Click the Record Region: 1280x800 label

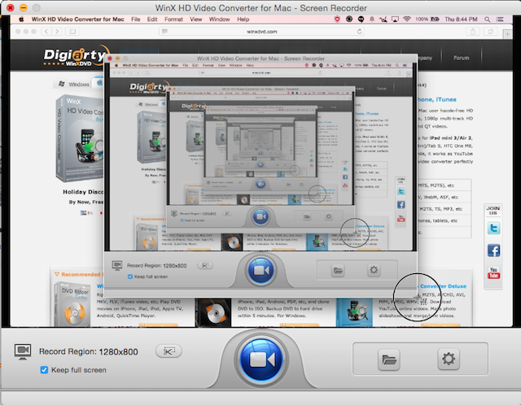[x=89, y=352]
